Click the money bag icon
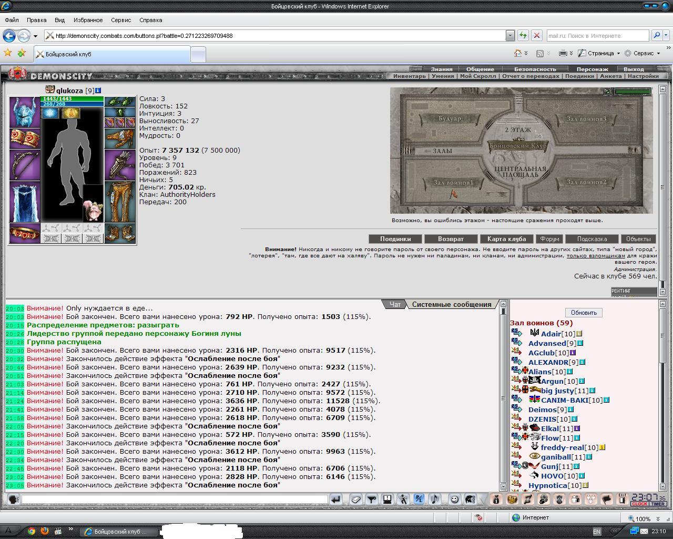673x539 pixels. [x=496, y=500]
